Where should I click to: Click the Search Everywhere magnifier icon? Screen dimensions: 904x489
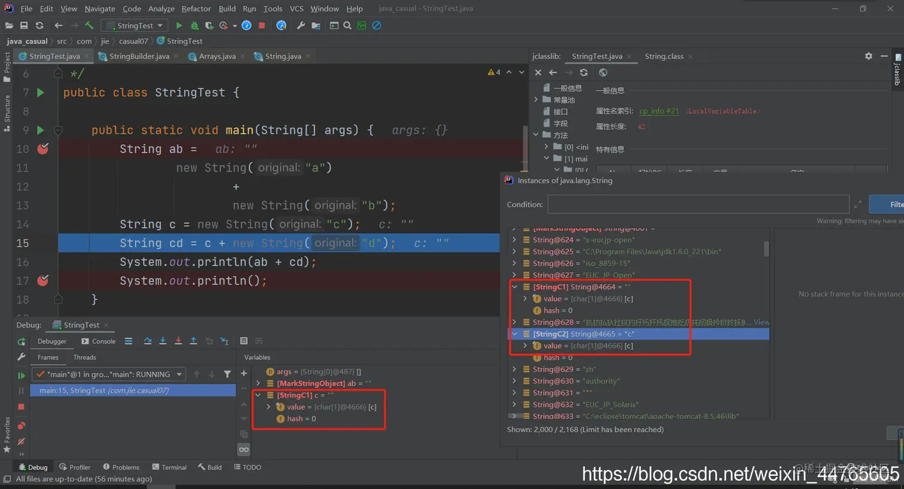[x=347, y=26]
